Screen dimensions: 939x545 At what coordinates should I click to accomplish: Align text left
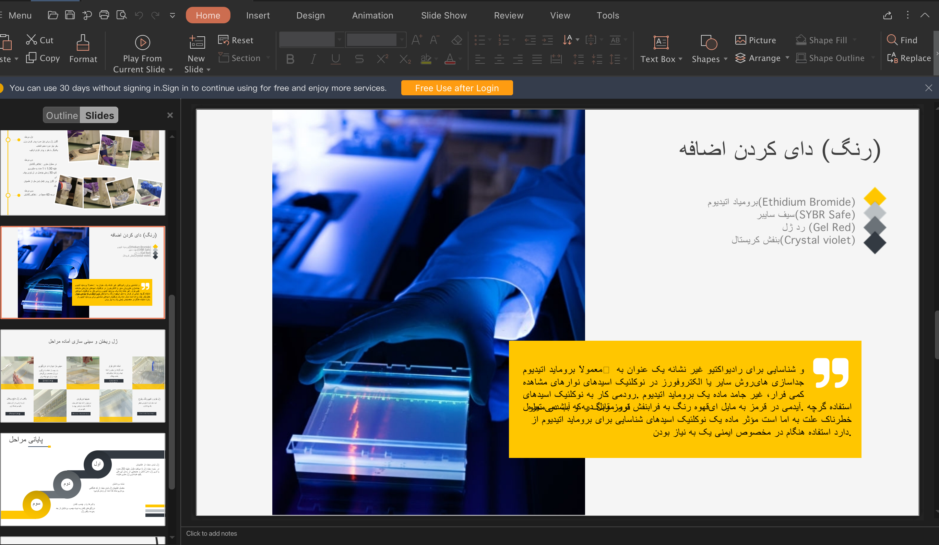[x=480, y=59]
